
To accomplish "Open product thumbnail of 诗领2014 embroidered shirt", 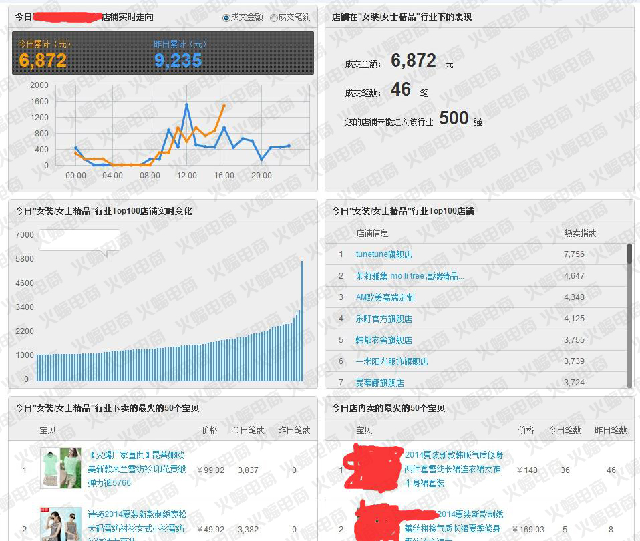I will coord(61,524).
